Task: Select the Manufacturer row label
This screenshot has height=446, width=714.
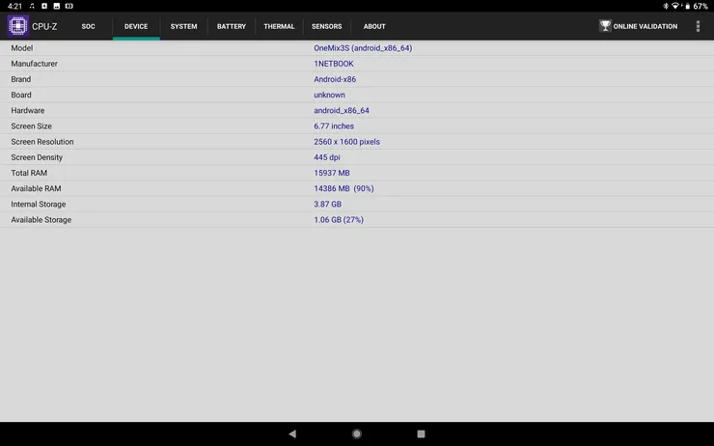Action: click(x=34, y=64)
